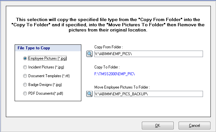Click the blue F:\TMSS2000\EMP_PIC\ path
This screenshot has width=216, height=132.
click(115, 74)
